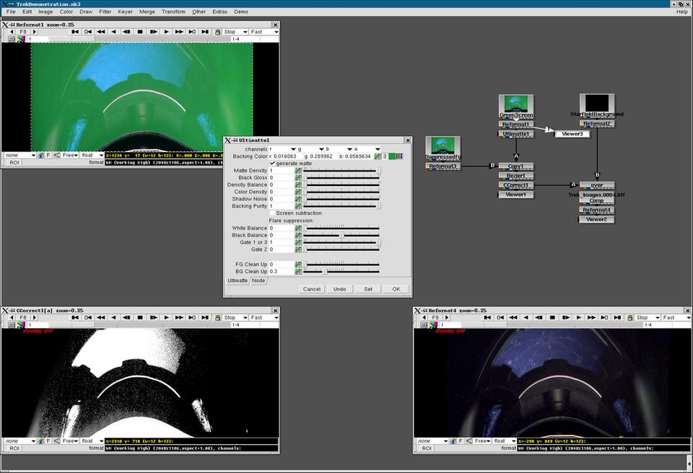This screenshot has height=473, width=693.
Task: Click the play forward button in Reformat1 viewer
Action: click(x=166, y=32)
